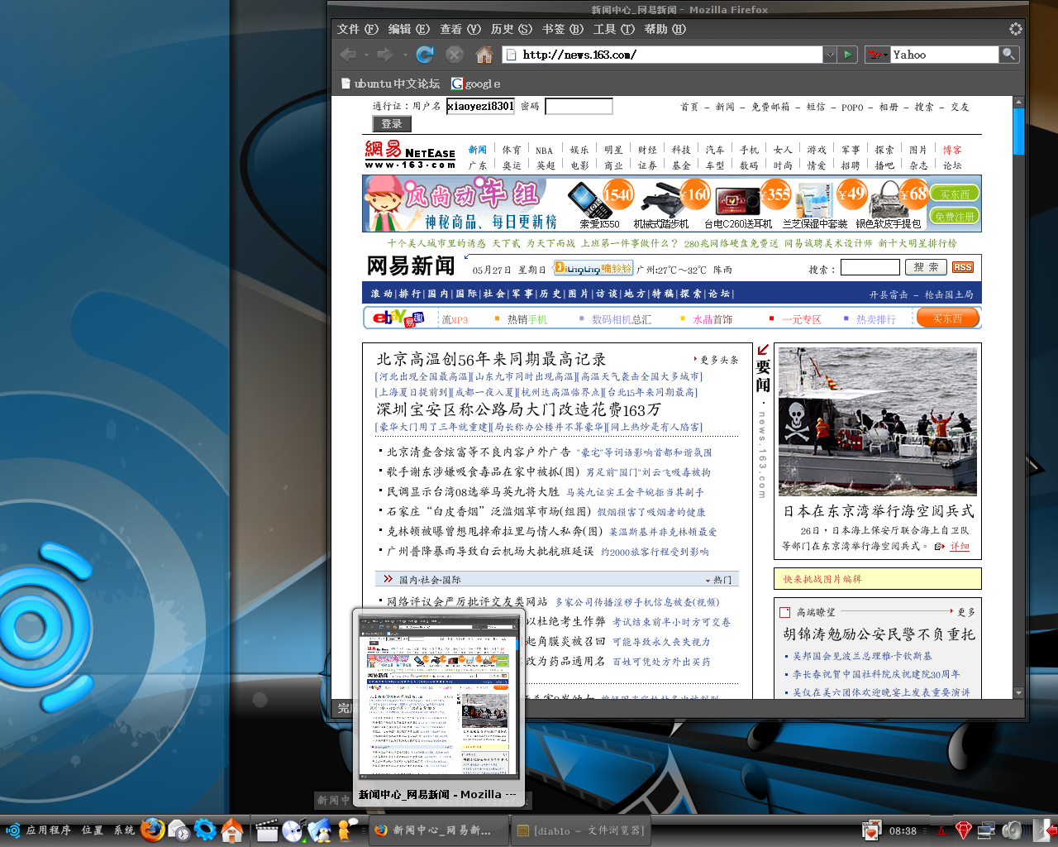Click the green Go arrow beside URL bar
Viewport: 1058px width, 847px height.
point(847,55)
